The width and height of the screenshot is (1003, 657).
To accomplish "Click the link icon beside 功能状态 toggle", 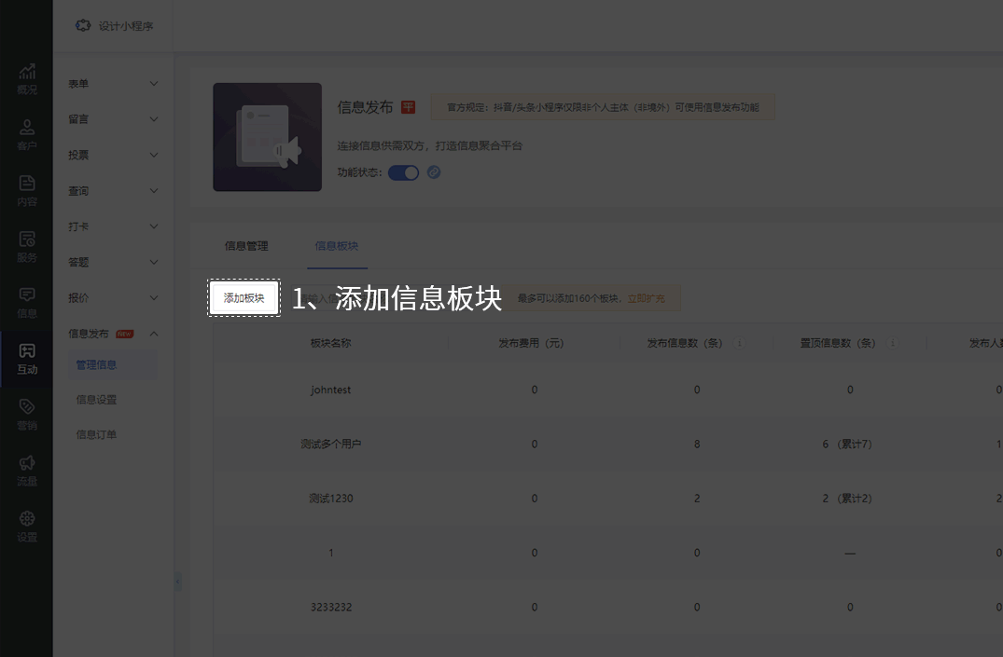I will (x=433, y=171).
